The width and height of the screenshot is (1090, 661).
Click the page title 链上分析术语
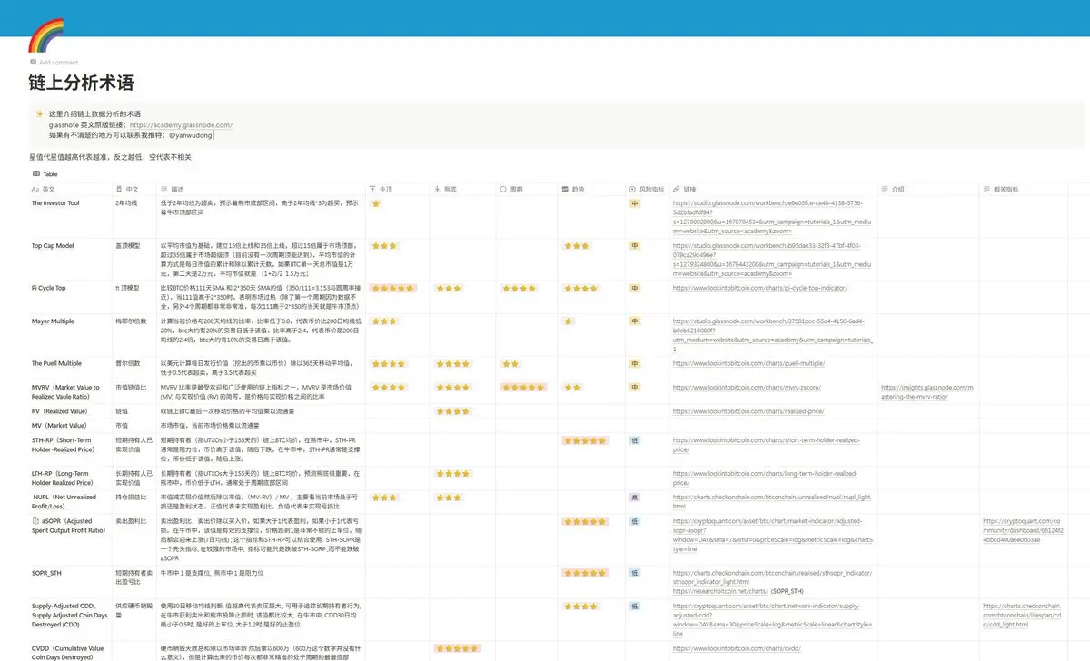coord(82,83)
